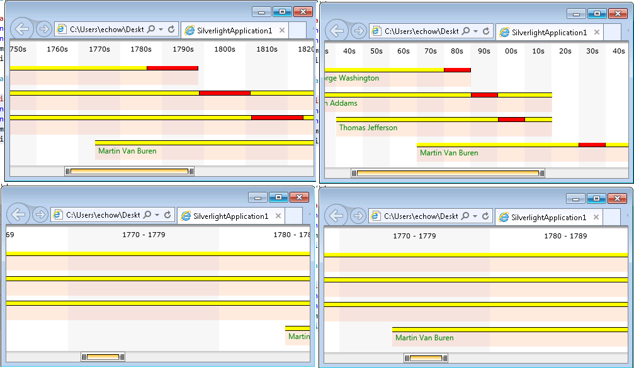This screenshot has height=368, width=634.
Task: Click search magnifier in bottom-right address bar
Action: [465, 216]
